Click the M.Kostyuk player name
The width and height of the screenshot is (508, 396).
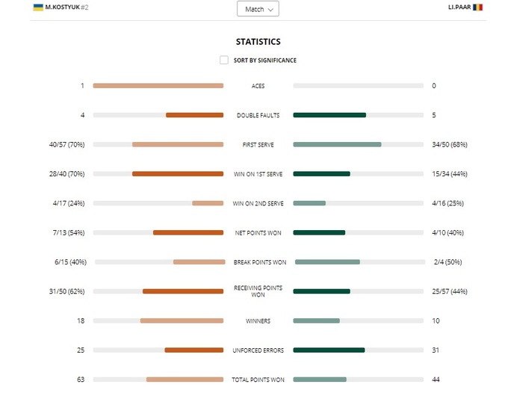click(61, 7)
